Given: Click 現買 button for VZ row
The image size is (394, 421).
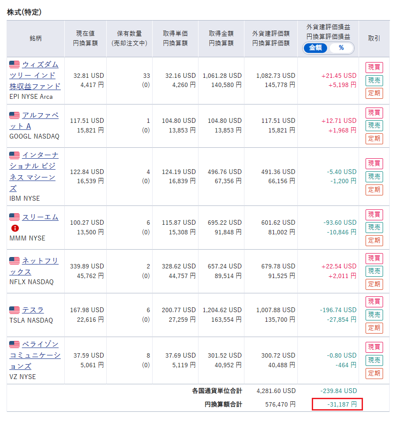Looking at the screenshot, I should [374, 347].
